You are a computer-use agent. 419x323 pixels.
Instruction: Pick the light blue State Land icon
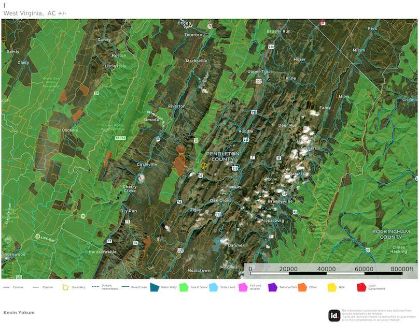coord(213,287)
